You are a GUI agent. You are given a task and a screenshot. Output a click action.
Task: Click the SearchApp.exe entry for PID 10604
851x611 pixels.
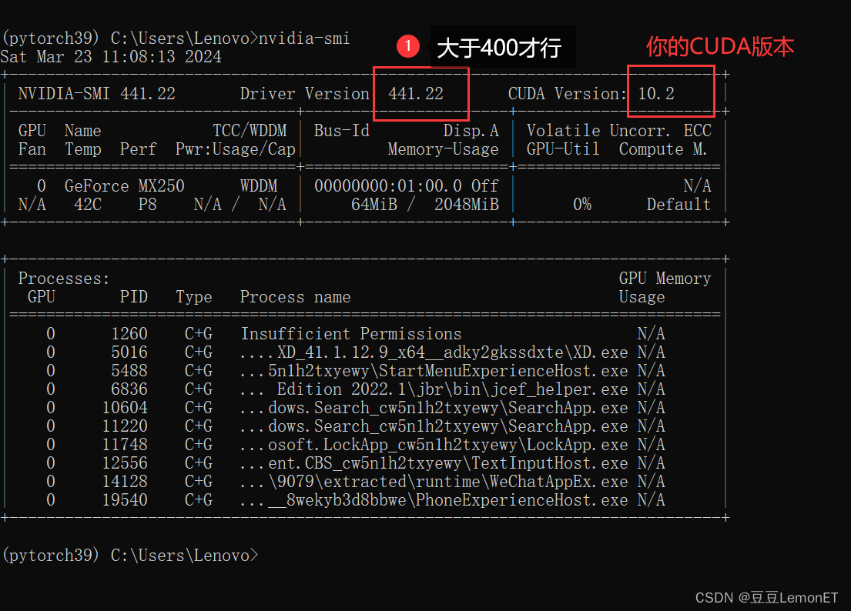(x=434, y=408)
